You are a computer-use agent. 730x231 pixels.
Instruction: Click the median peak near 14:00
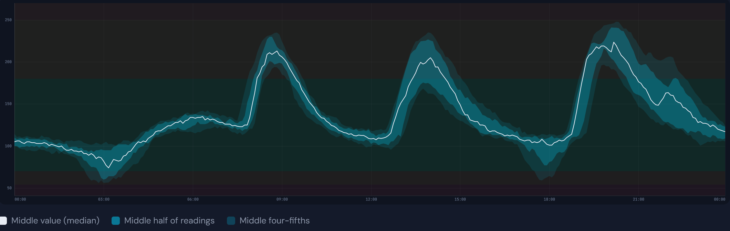click(x=430, y=58)
